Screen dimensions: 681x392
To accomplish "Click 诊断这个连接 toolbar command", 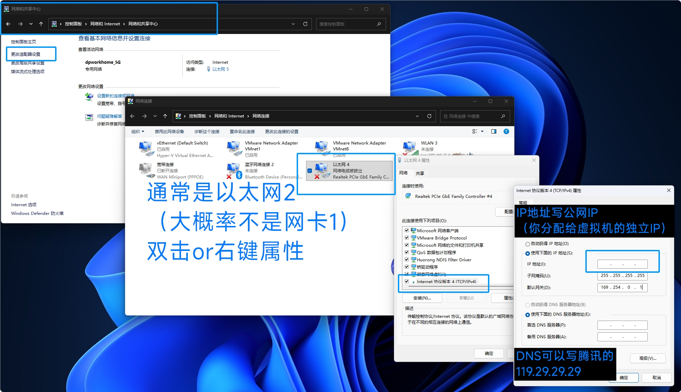I will pos(207,131).
